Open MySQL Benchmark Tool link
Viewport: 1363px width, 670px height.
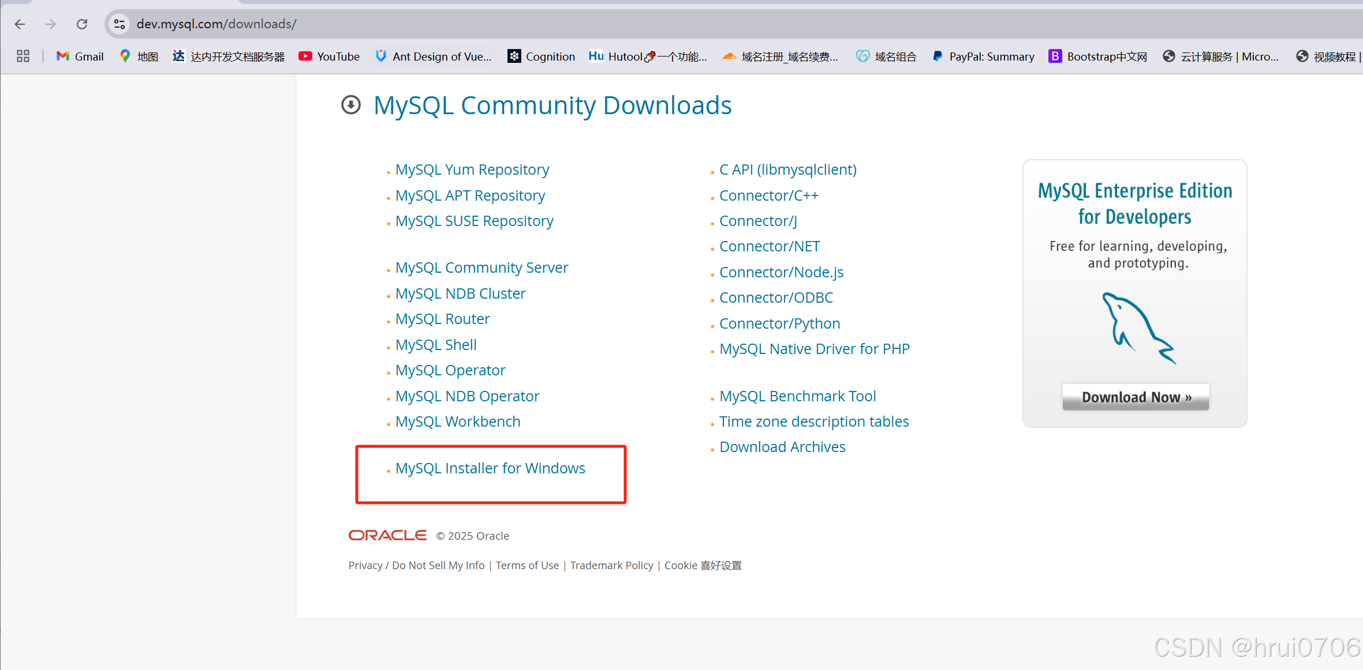(798, 396)
